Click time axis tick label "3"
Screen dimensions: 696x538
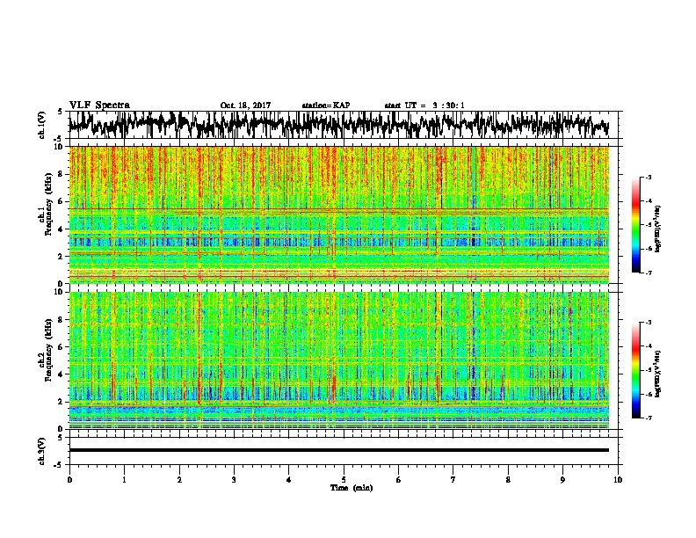pyautogui.click(x=234, y=479)
